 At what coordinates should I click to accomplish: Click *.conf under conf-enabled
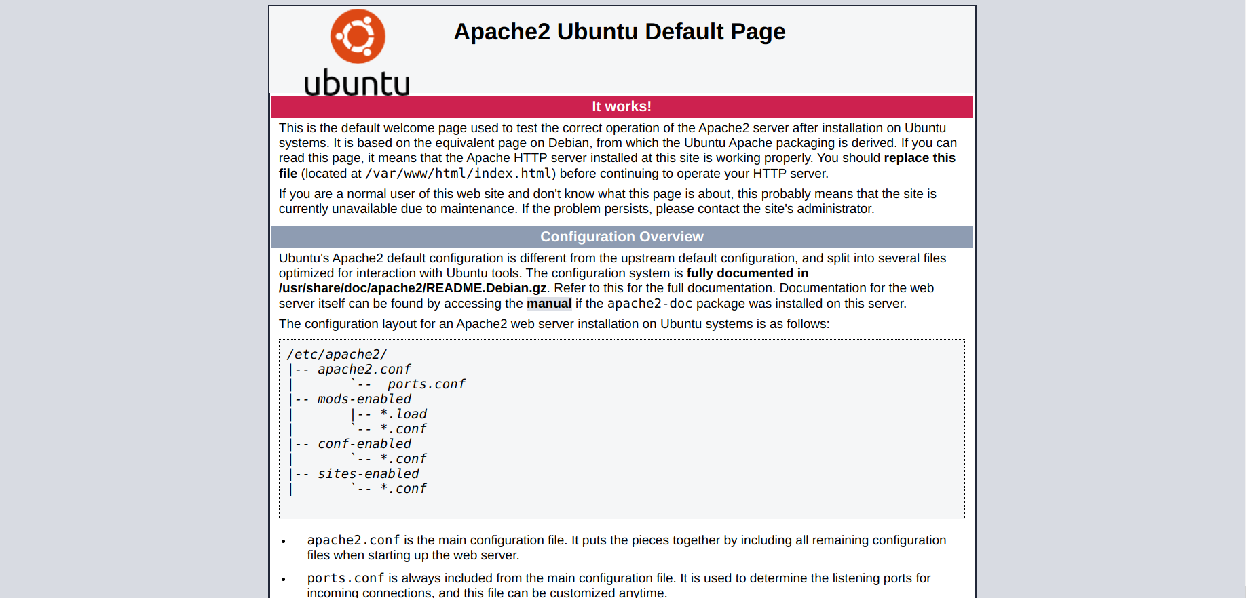[403, 459]
